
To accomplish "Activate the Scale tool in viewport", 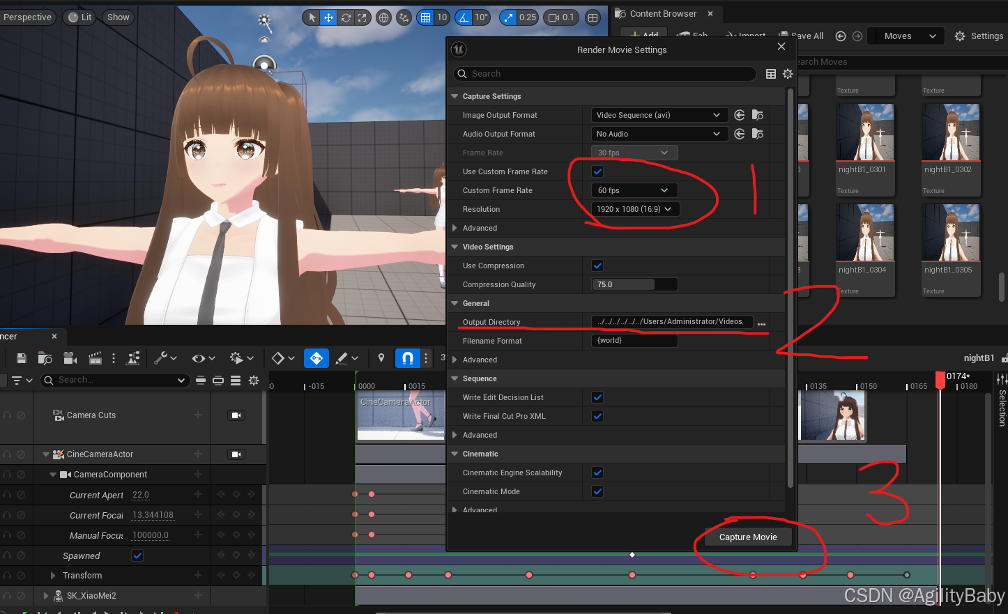I will [362, 17].
